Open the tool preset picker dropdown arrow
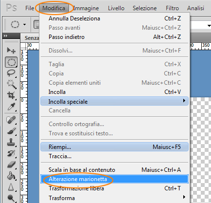This screenshot has height=203, width=211. [x=24, y=24]
